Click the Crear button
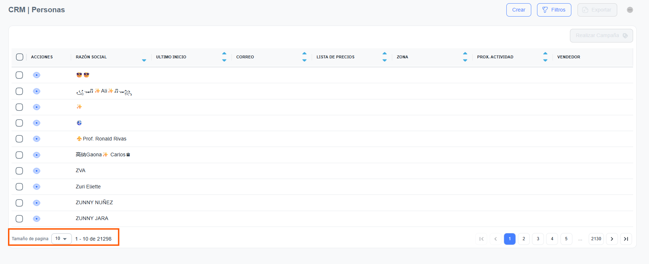This screenshot has width=649, height=264. 519,10
